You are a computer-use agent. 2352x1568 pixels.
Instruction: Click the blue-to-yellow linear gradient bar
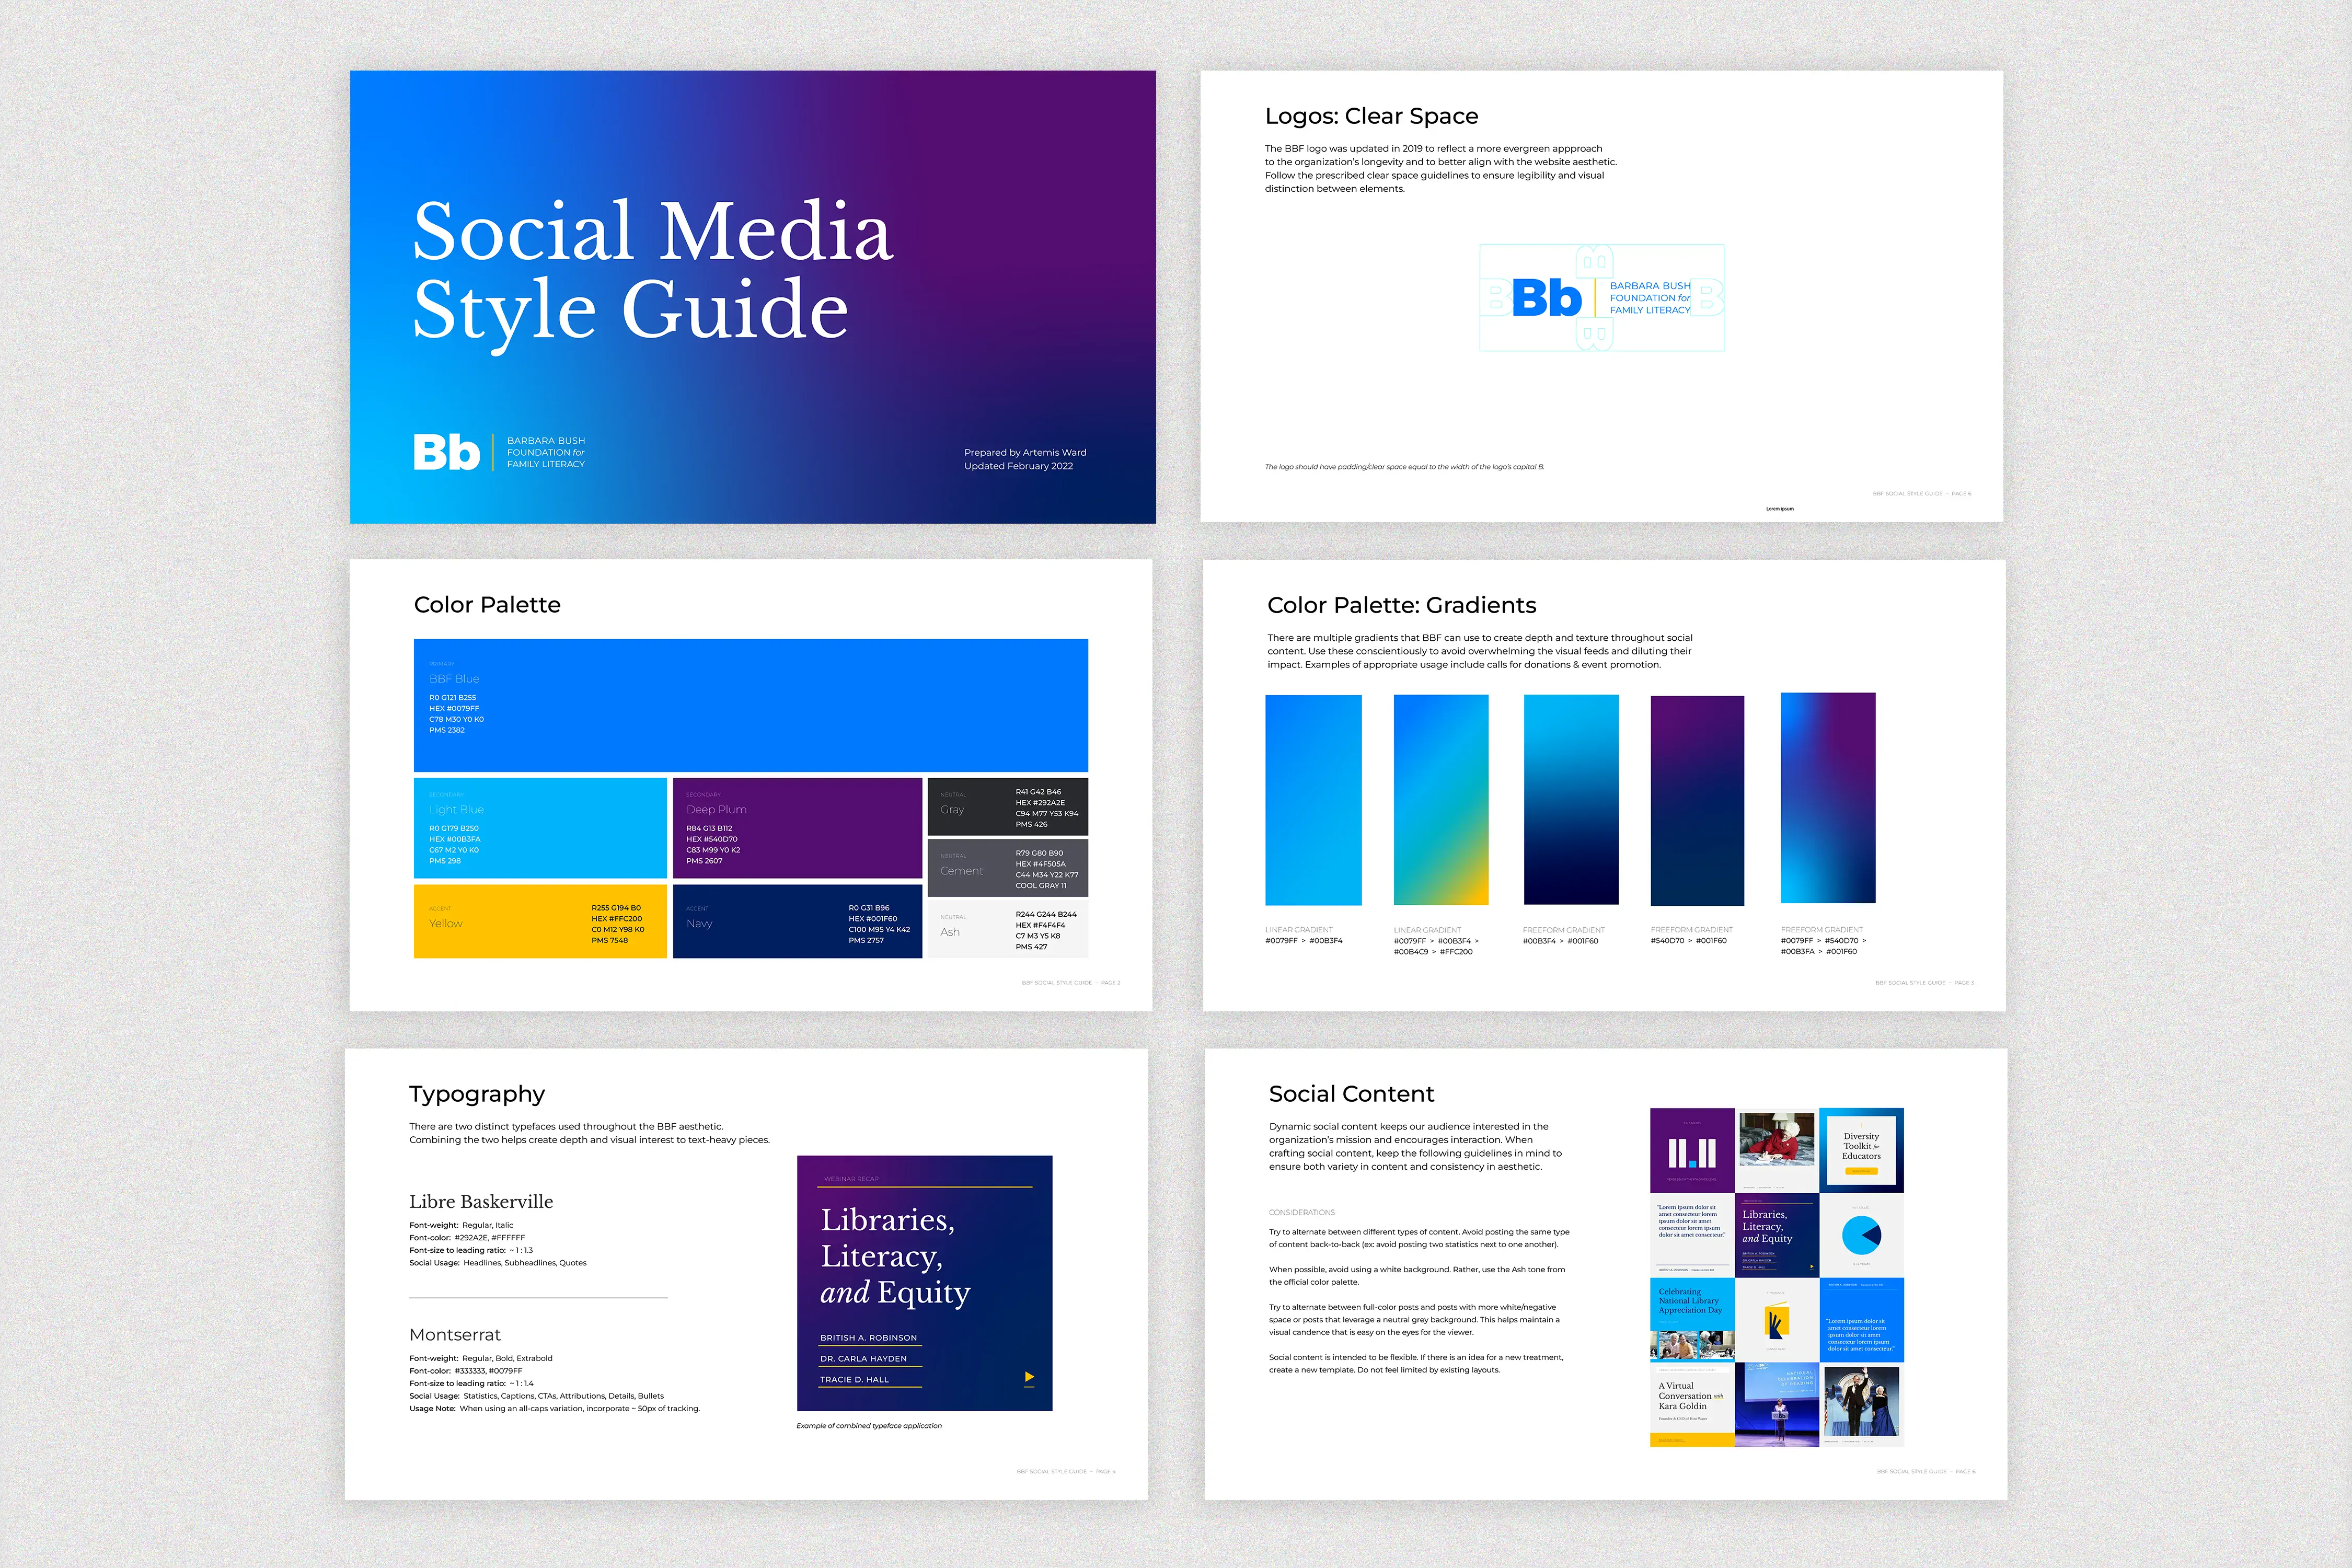tap(1441, 800)
